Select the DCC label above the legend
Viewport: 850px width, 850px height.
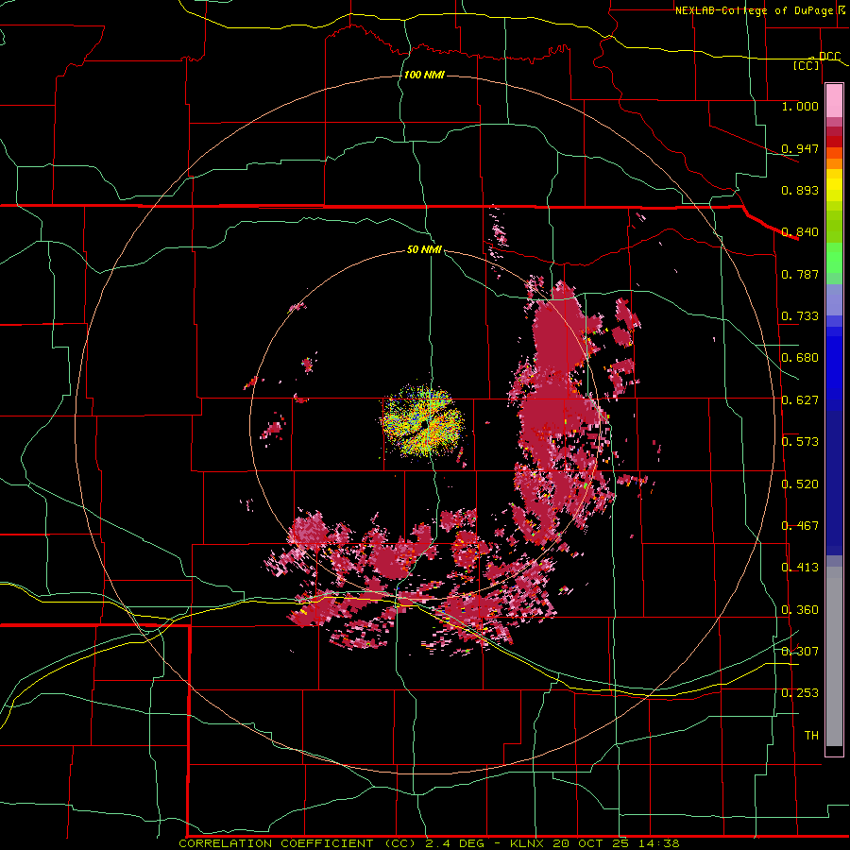[829, 56]
